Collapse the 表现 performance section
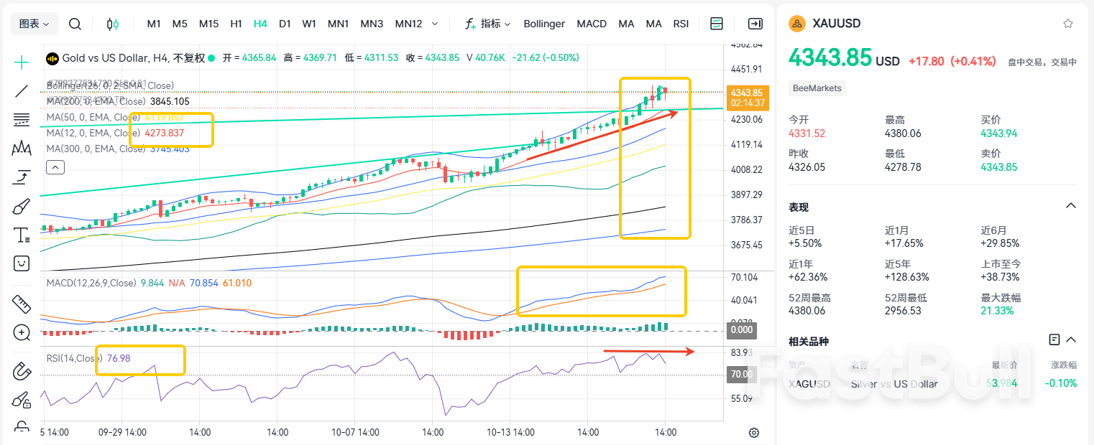 click(1070, 206)
